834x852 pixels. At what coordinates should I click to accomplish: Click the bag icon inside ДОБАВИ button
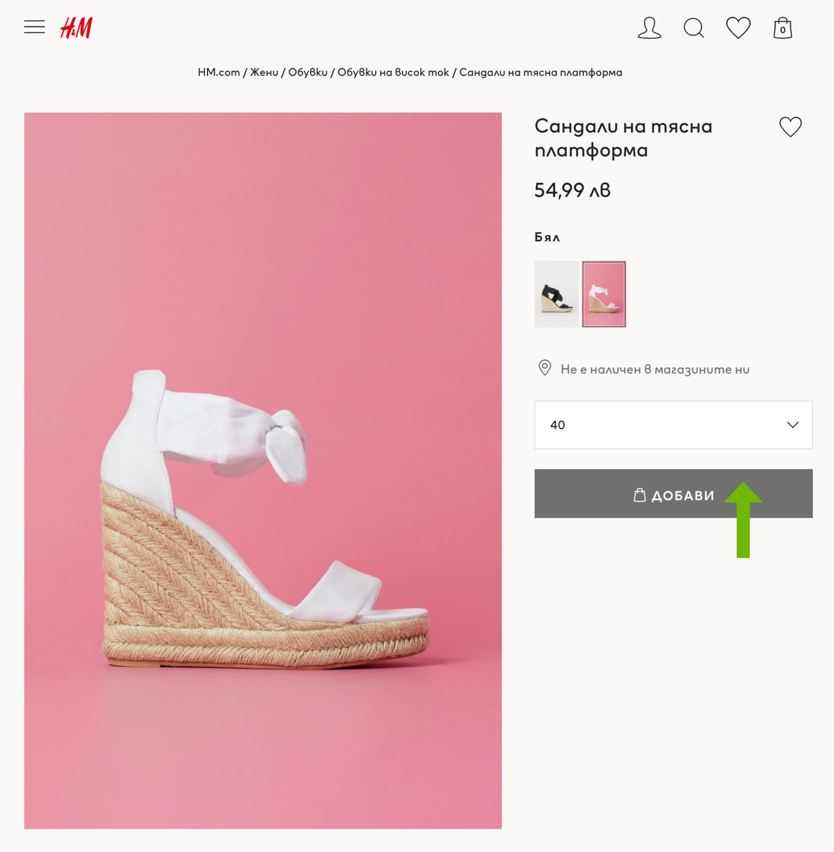coord(639,495)
